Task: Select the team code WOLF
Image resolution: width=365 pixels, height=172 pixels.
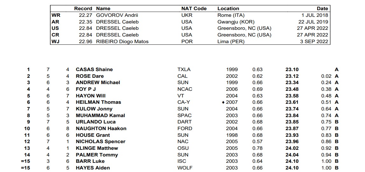Action: pos(185,168)
